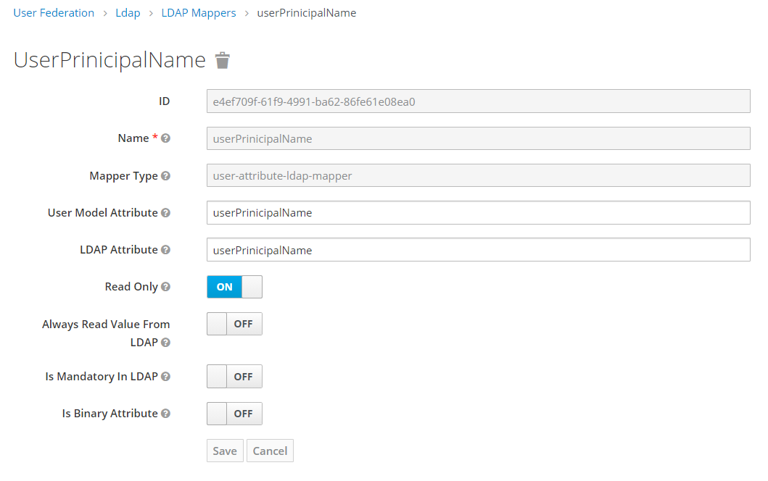Click the Read Only help icon
768x481 pixels.
[x=166, y=287]
